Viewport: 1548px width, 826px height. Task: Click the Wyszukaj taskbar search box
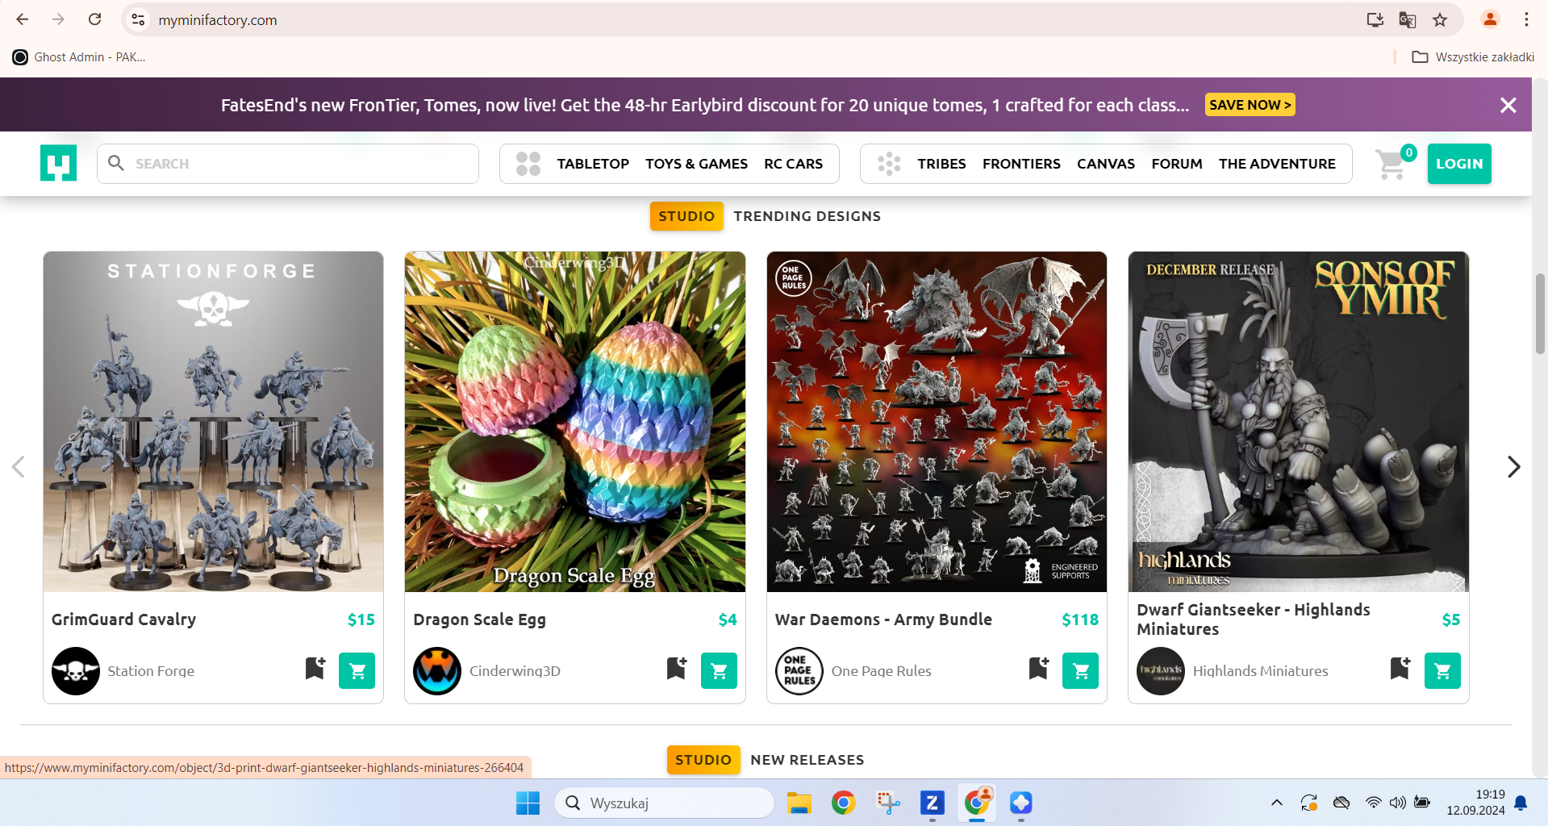click(664, 803)
